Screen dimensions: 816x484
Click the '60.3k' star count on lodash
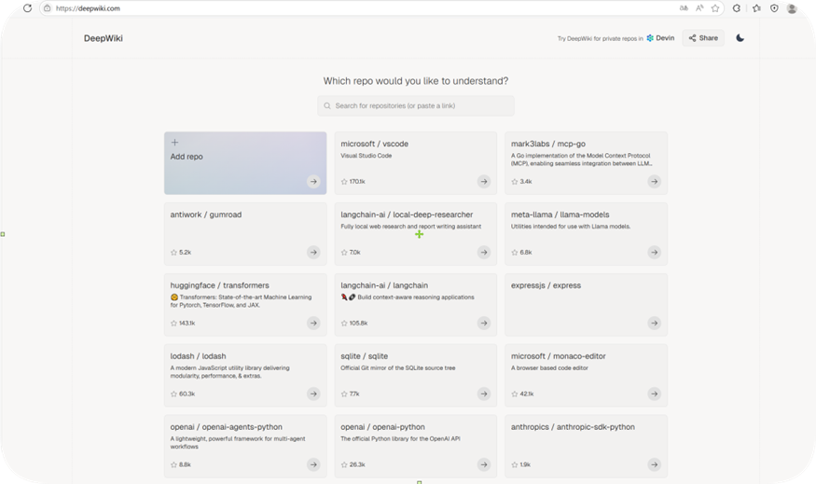point(187,394)
